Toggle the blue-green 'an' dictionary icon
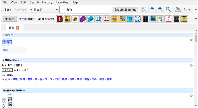Image resolution: width=198 pixels, height=108 pixels. (x=153, y=19)
